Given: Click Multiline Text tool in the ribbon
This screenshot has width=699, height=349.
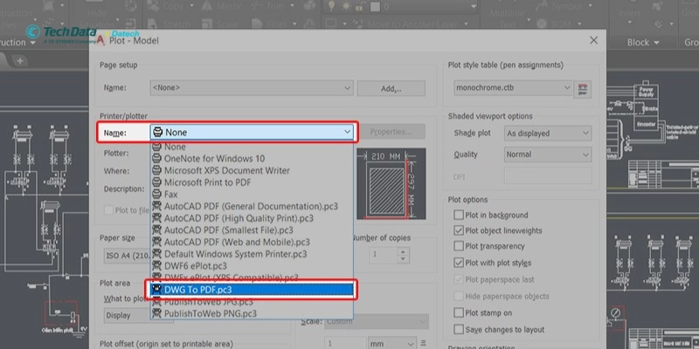Looking at the screenshot, I should click(506, 17).
